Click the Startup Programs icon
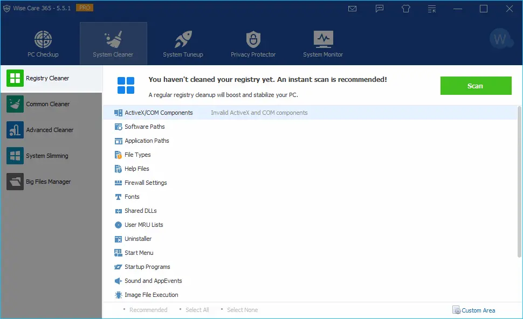This screenshot has width=523, height=319. tap(118, 267)
